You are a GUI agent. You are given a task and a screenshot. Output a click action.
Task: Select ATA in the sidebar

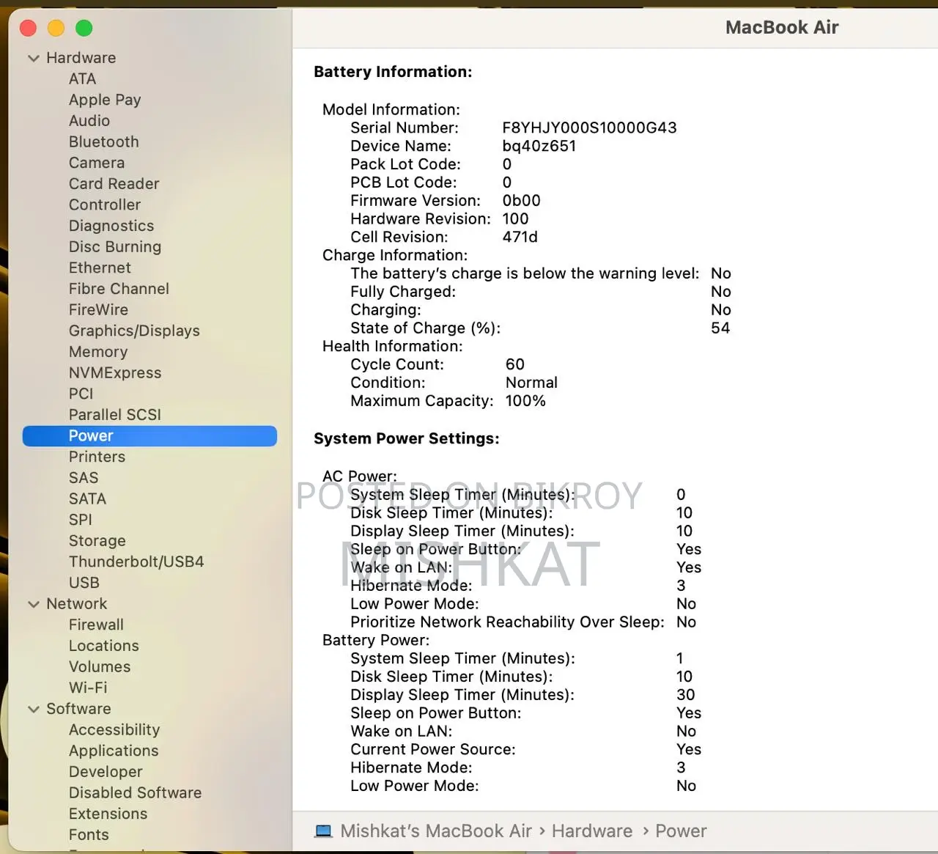[83, 78]
